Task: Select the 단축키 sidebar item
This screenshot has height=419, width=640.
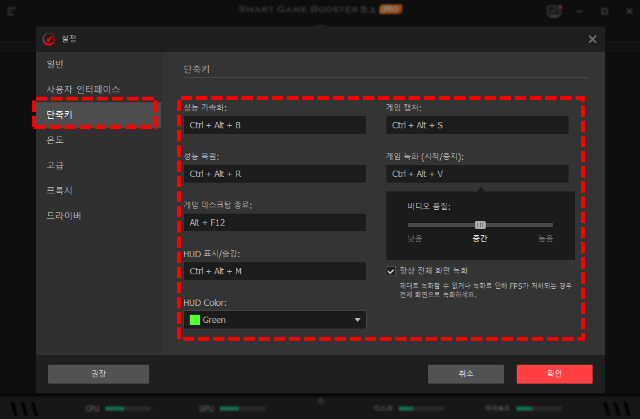Action: pyautogui.click(x=99, y=114)
